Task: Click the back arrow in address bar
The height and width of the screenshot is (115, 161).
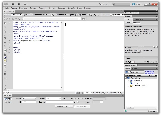Action: pyautogui.click(x=7, y=19)
